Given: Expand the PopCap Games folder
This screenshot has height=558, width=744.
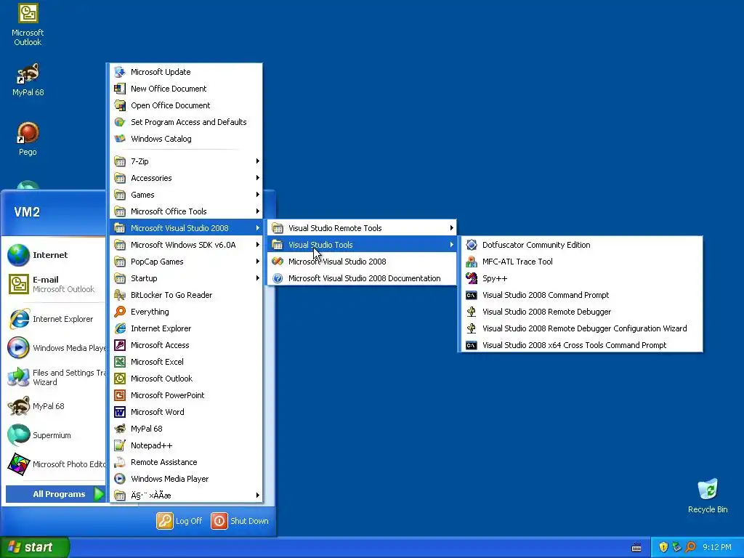Looking at the screenshot, I should click(186, 262).
